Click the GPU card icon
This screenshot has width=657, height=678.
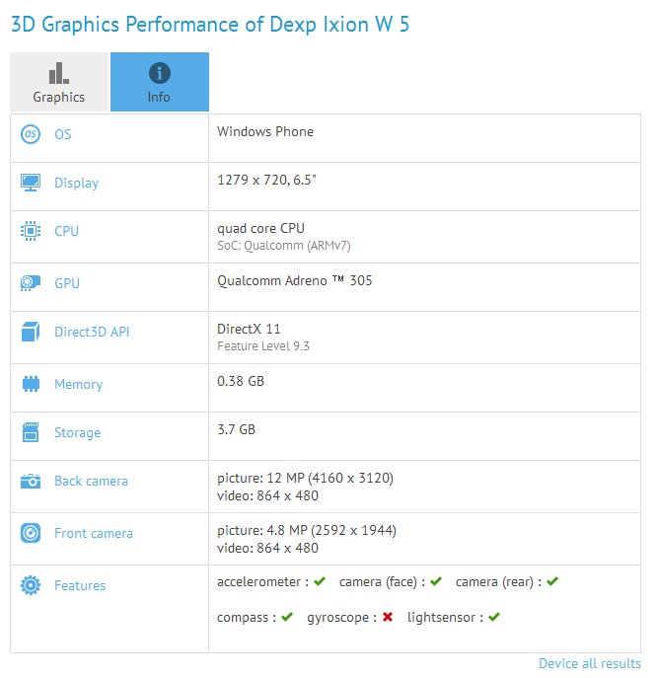point(31,283)
